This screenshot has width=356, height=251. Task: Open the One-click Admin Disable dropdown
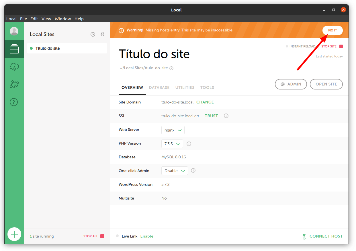click(175, 171)
